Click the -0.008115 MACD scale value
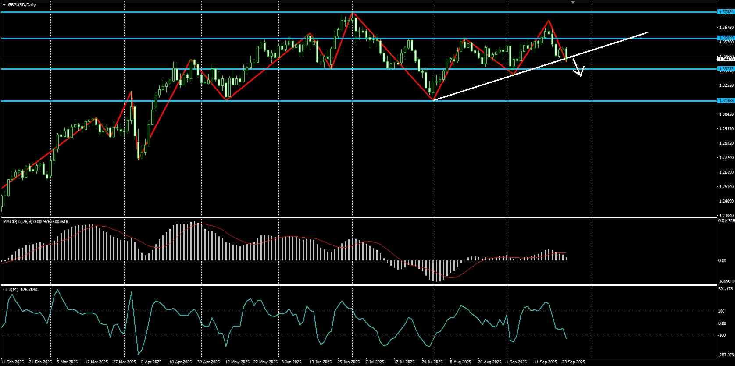Image resolution: width=735 pixels, height=366 pixels. coord(726,282)
